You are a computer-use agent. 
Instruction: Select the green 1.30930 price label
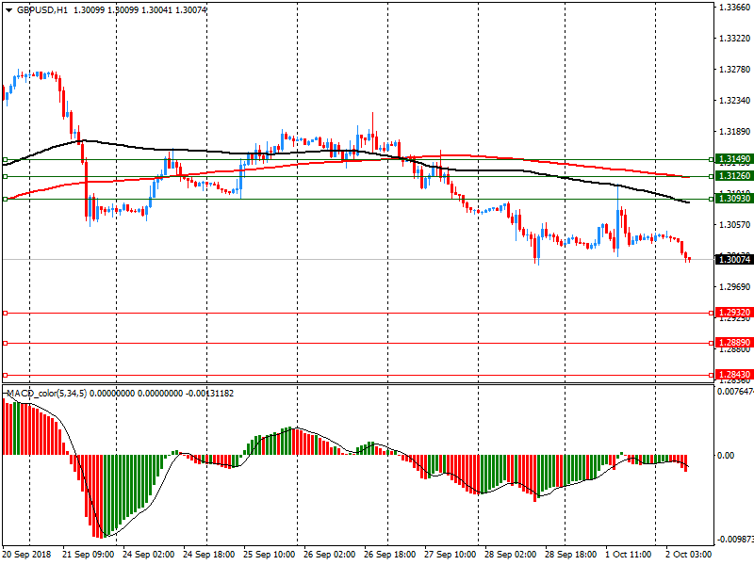point(733,199)
